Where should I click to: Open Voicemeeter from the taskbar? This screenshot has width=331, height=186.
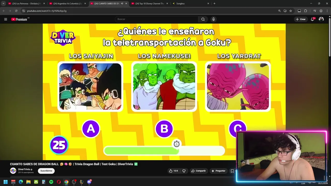coord(13,182)
